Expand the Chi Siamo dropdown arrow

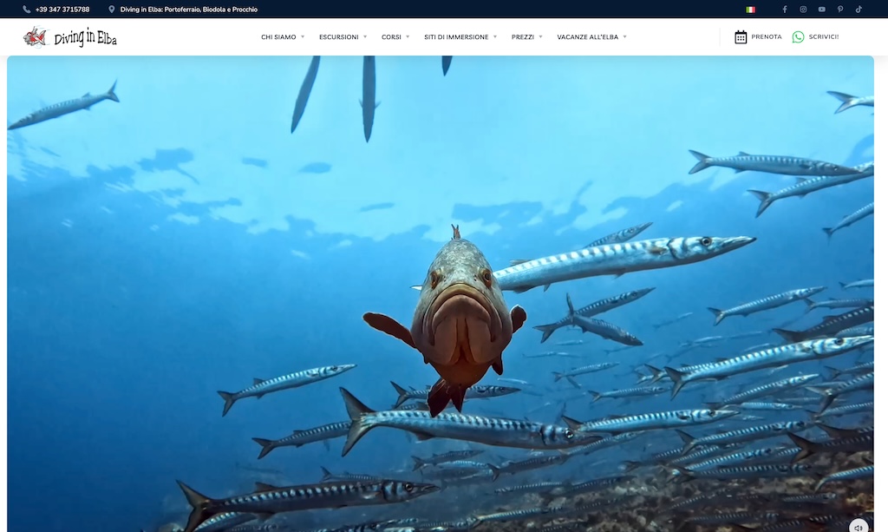click(303, 37)
